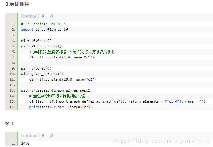Click line 'with tf.Session(graph=g2) as sess1:'
Image resolution: width=213 pixels, height=147 pixels.
coord(56,90)
